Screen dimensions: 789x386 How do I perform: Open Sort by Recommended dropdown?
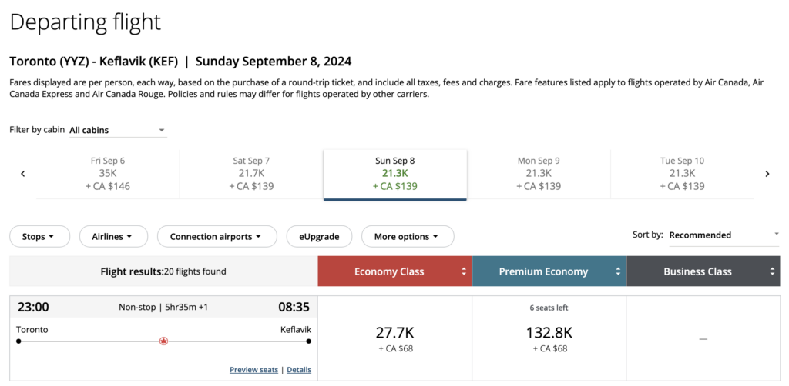click(x=724, y=235)
